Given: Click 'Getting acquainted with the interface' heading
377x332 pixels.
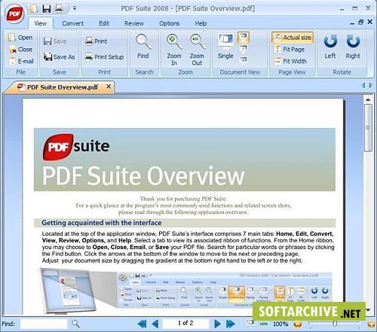Looking at the screenshot, I should (102, 223).
